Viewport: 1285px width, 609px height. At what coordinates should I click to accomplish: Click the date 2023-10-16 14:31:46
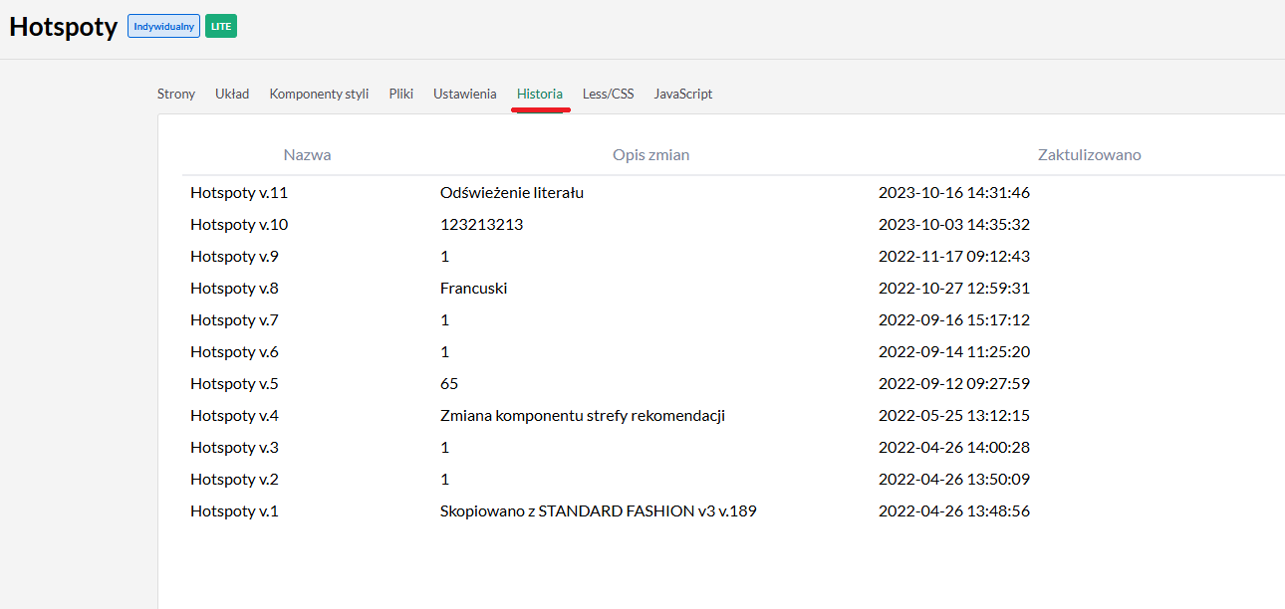(954, 193)
